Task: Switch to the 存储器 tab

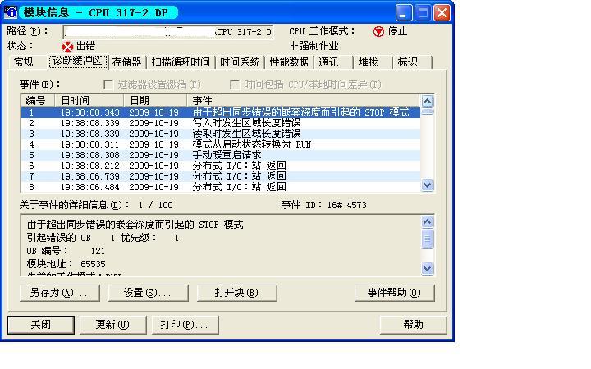Action: click(x=127, y=62)
